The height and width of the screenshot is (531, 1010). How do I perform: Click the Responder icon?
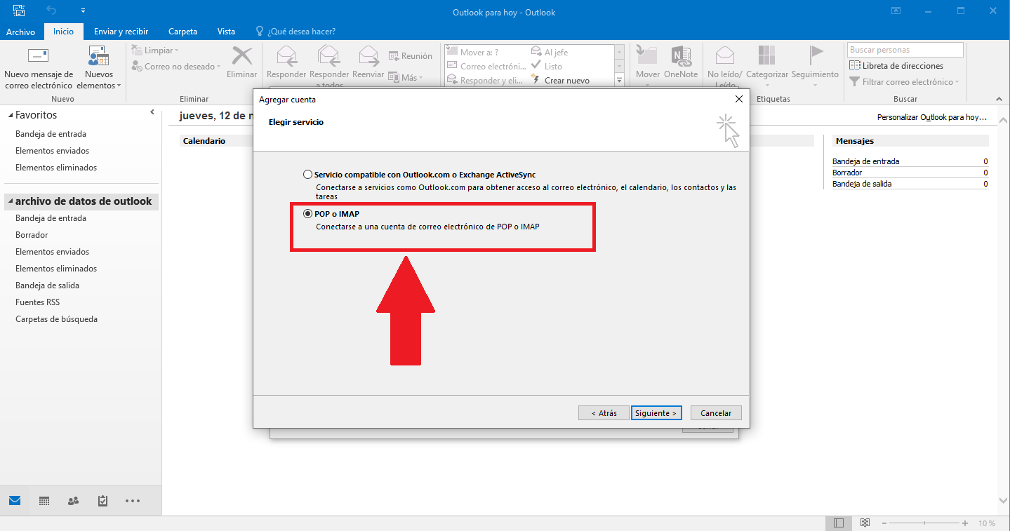point(286,56)
